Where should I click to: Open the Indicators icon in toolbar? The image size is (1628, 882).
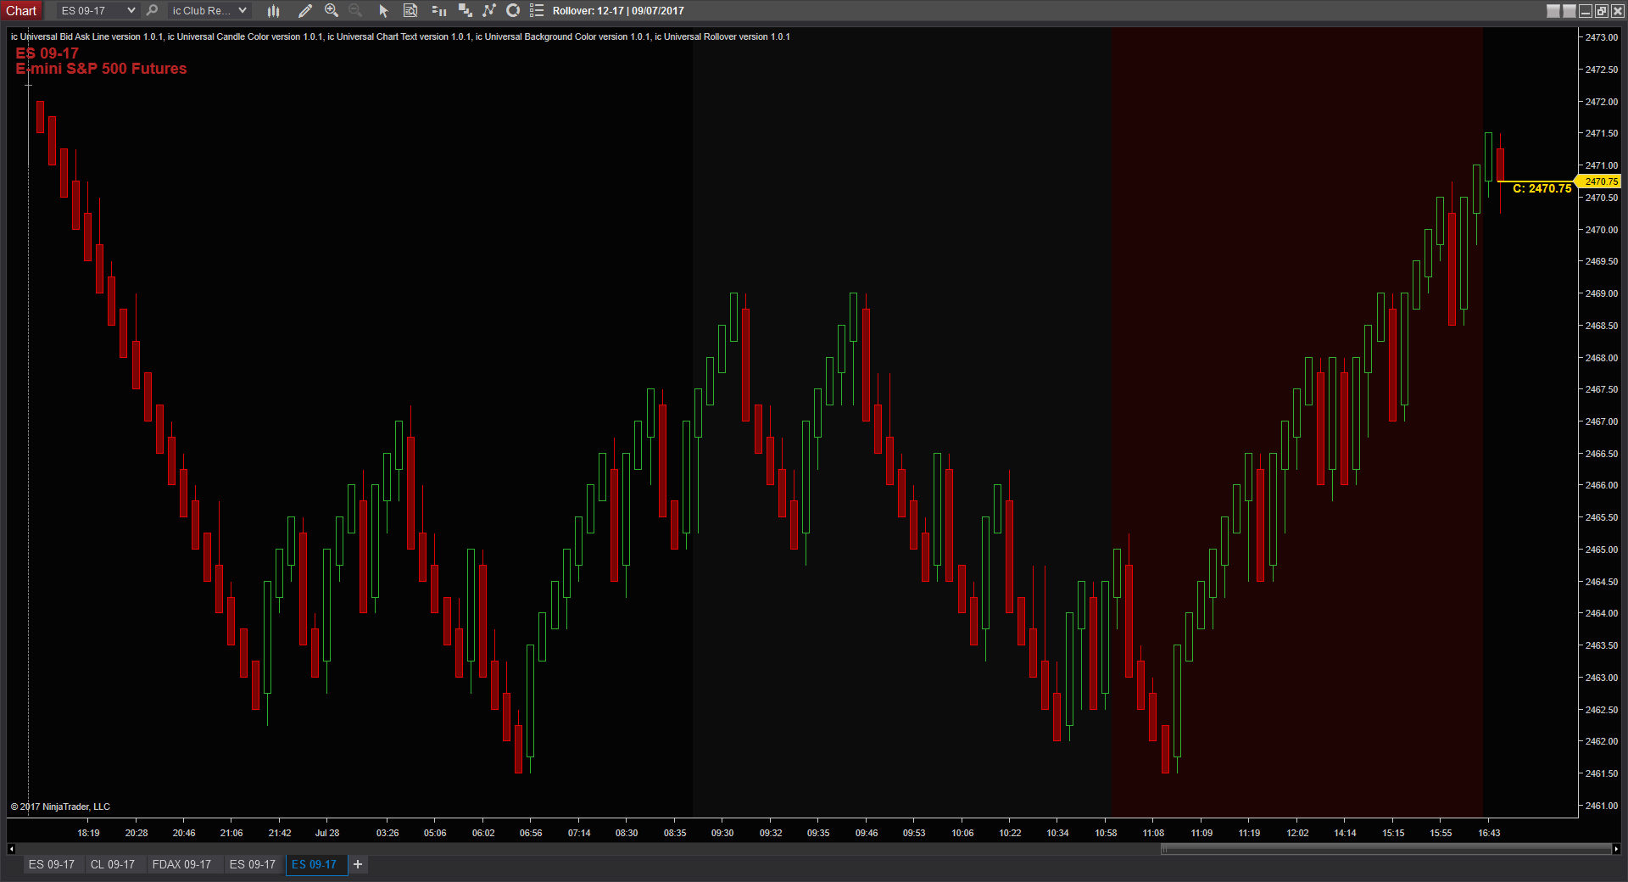click(x=488, y=11)
